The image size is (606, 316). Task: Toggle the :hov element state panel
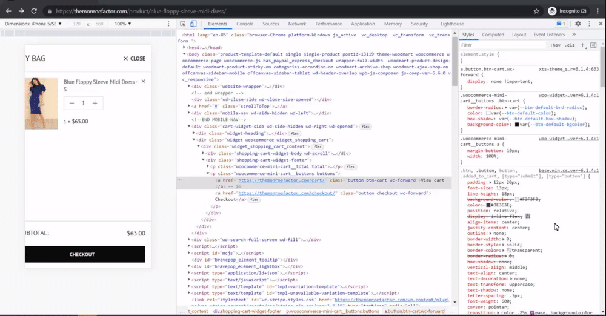pyautogui.click(x=555, y=45)
